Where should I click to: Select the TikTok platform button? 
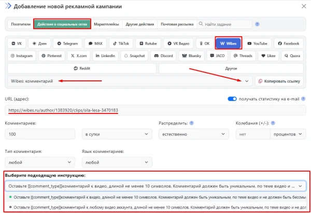coord(123,44)
